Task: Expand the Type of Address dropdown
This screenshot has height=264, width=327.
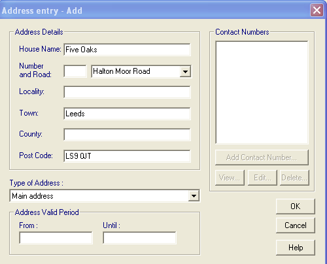Action: (x=194, y=196)
